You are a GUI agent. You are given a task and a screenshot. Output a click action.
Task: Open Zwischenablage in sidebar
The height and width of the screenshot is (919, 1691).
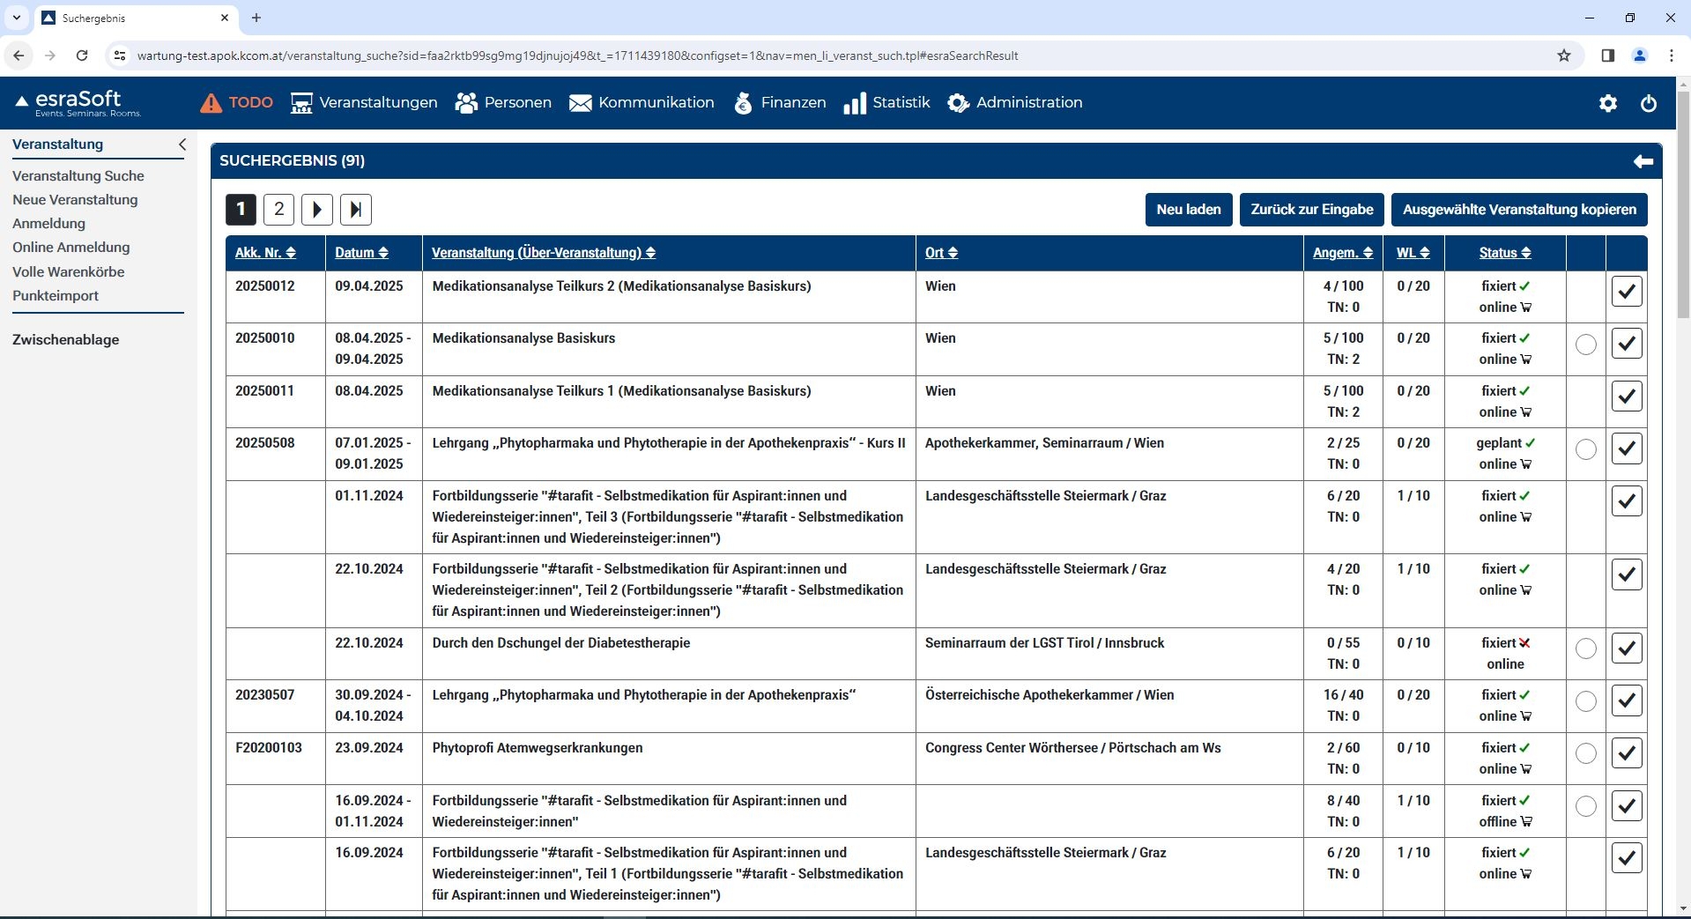[66, 340]
